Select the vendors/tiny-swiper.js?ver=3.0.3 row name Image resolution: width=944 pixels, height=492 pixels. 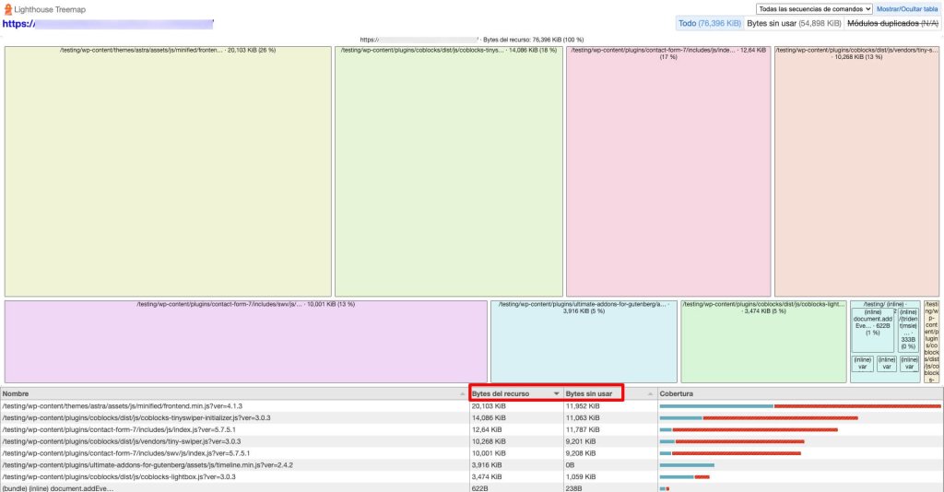click(121, 441)
